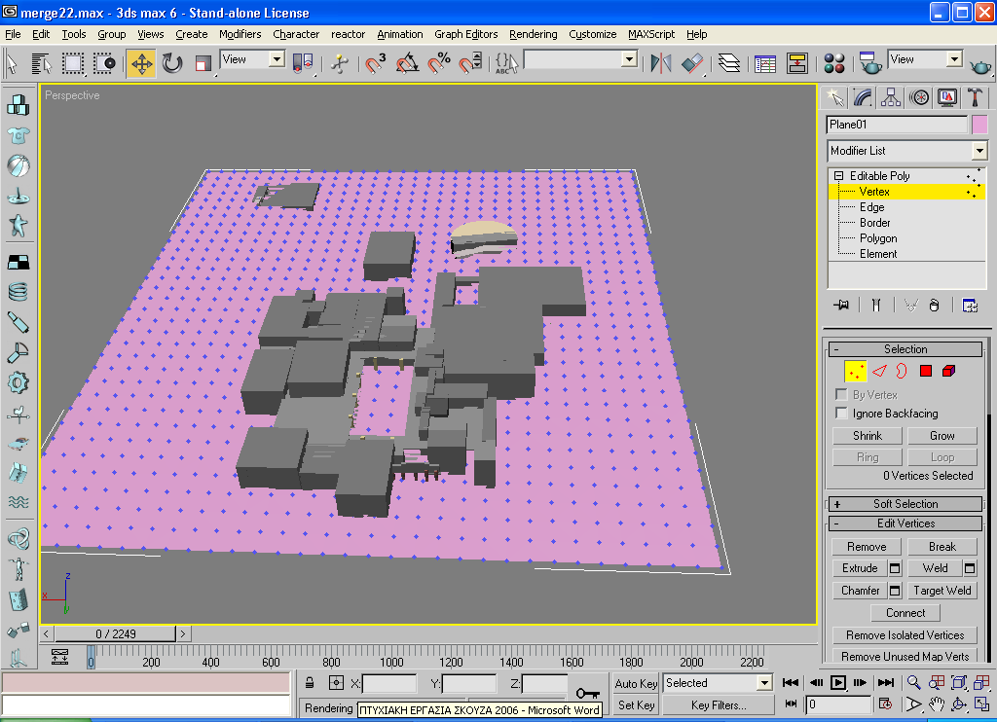Toggle the By Vertex checkbox
Screen dimensions: 997x722
coord(841,394)
